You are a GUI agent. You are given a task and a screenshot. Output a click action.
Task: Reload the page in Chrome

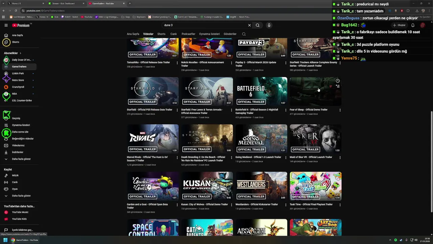pyautogui.click(x=16, y=11)
